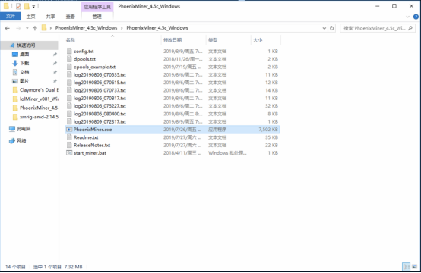Click the 应用程序 type cell

[217, 130]
